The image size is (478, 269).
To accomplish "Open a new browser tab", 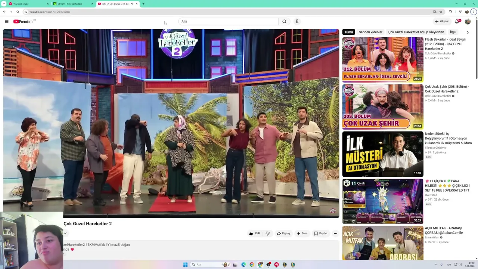I will coord(143,4).
